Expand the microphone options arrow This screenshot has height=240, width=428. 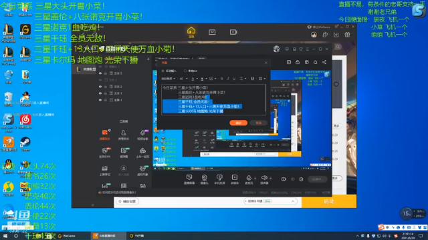[255, 179]
